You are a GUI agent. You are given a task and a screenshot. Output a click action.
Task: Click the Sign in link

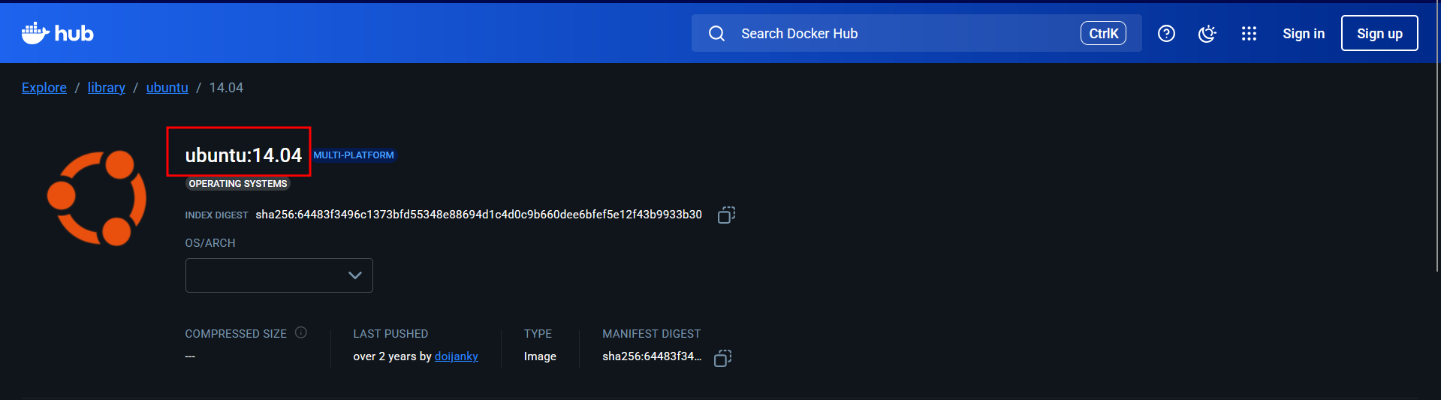1303,34
